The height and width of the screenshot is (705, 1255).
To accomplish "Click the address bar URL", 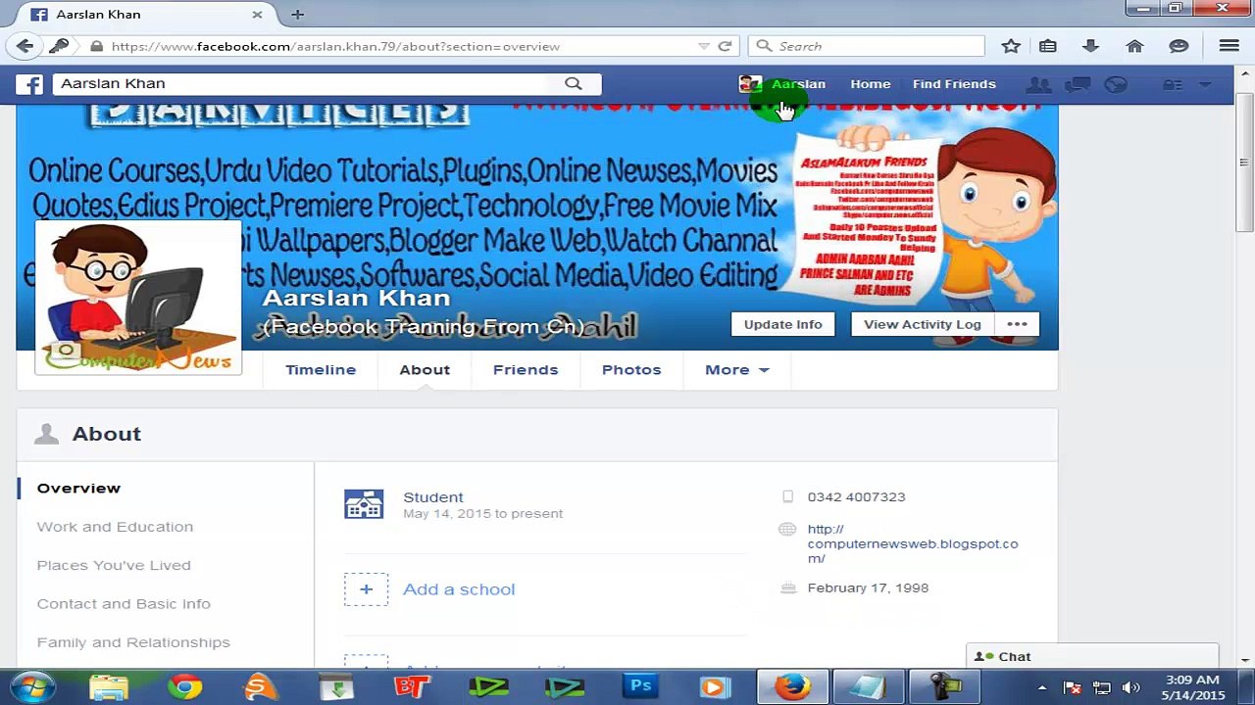I will (x=335, y=46).
